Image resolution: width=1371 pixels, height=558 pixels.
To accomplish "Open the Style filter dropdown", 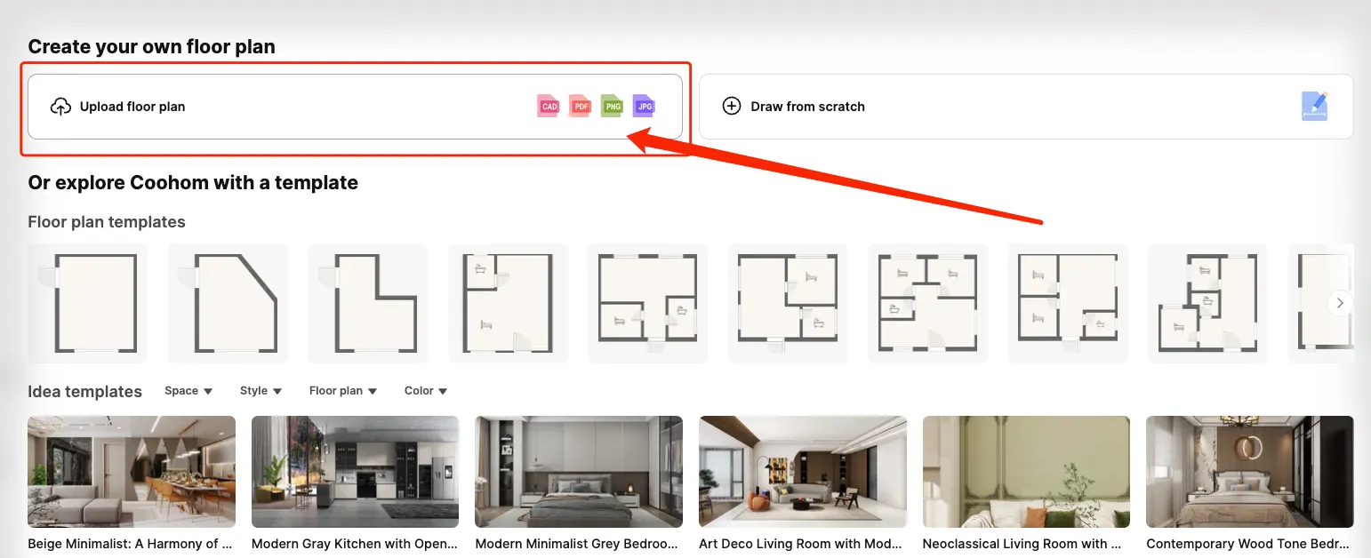I will point(261,390).
